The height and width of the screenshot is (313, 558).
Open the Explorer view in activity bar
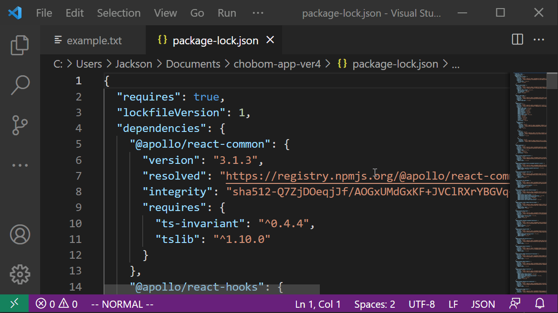click(x=20, y=45)
